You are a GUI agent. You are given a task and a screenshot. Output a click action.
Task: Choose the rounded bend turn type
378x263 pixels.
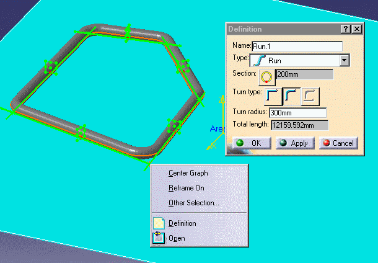[x=291, y=95]
